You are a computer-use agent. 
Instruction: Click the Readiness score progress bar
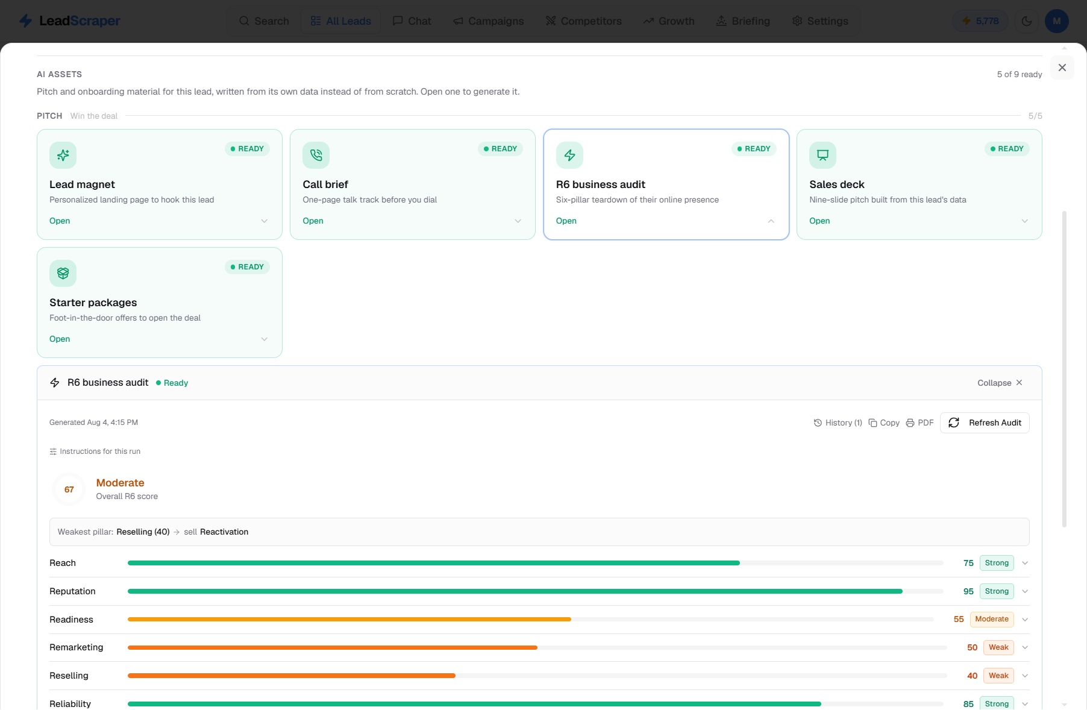(x=531, y=620)
